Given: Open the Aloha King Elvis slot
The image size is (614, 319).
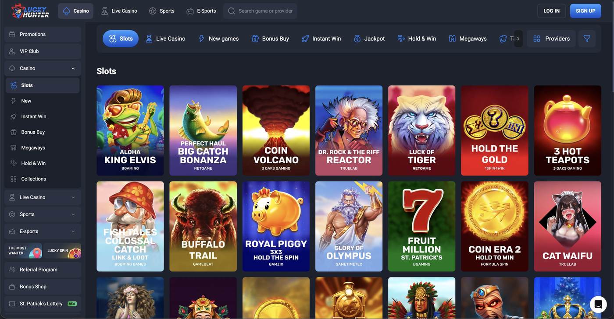Looking at the screenshot, I should [x=130, y=130].
